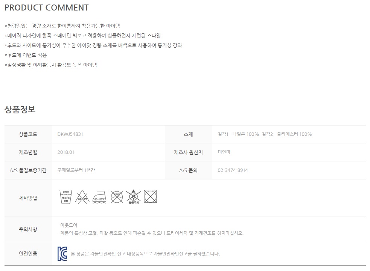Click the blue KC safety certification mark
Screen dimensions: 370x271
[x=62, y=254]
